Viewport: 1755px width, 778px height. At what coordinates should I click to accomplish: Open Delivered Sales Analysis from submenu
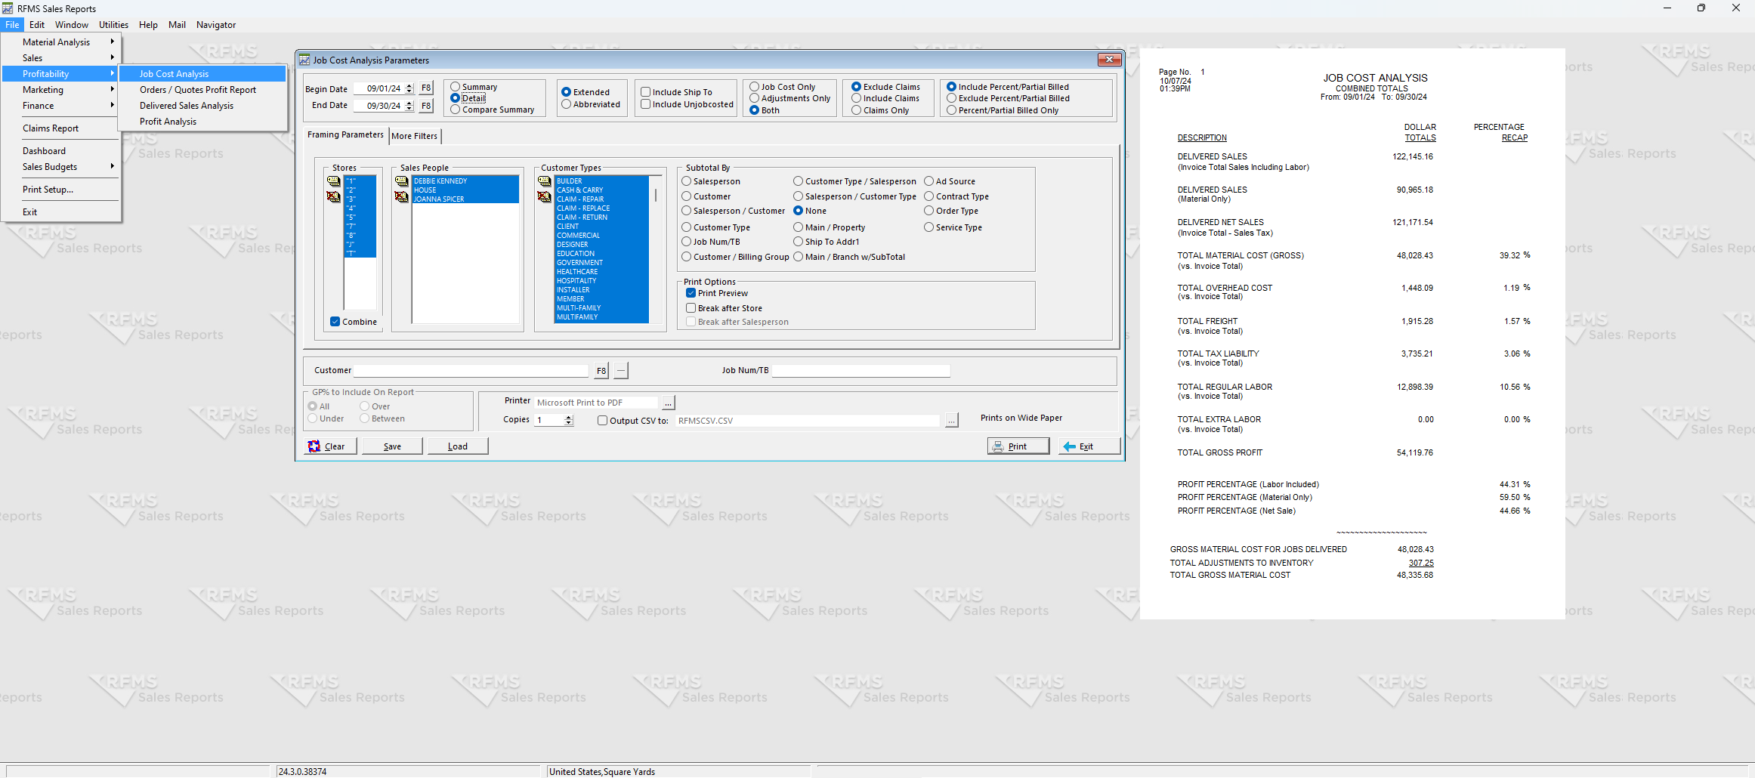[x=187, y=106]
